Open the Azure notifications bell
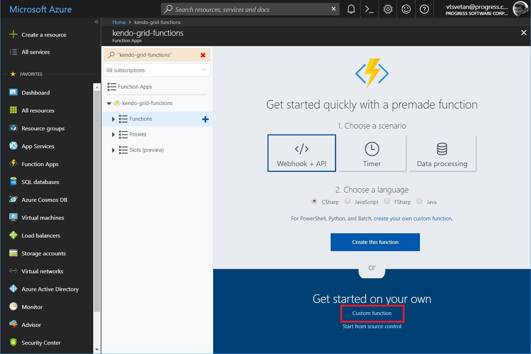The image size is (531, 354). (x=350, y=9)
